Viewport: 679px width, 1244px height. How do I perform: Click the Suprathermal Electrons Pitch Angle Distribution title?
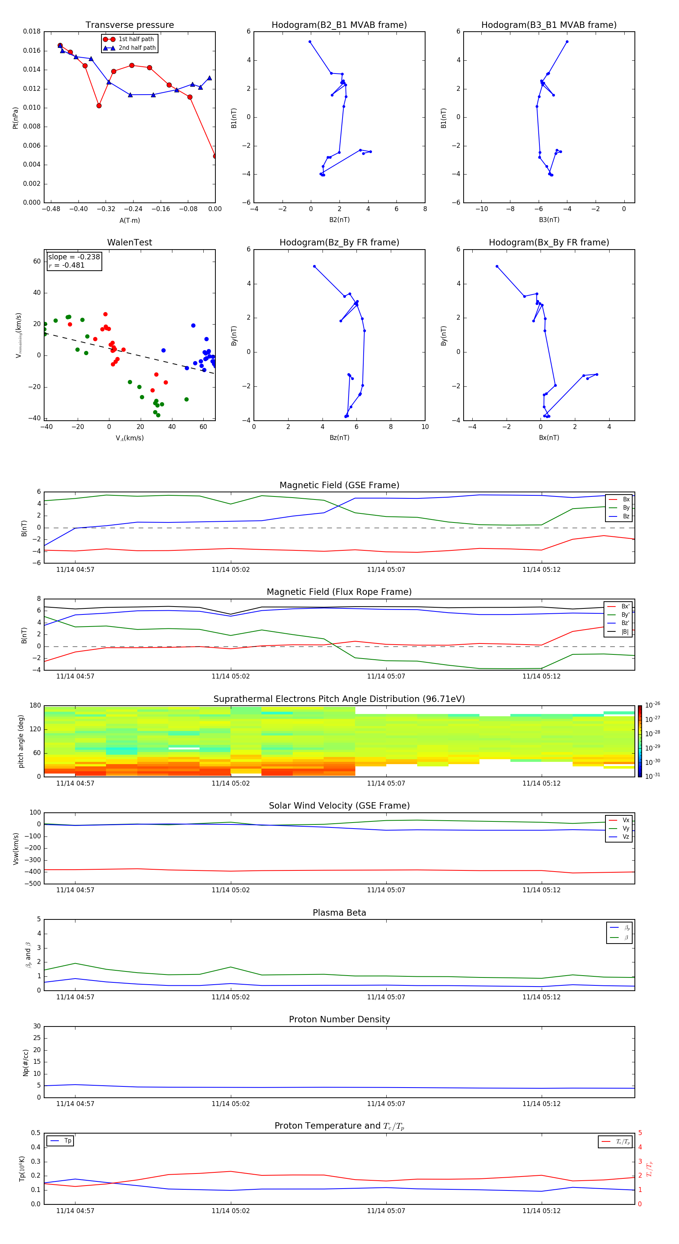pyautogui.click(x=339, y=699)
